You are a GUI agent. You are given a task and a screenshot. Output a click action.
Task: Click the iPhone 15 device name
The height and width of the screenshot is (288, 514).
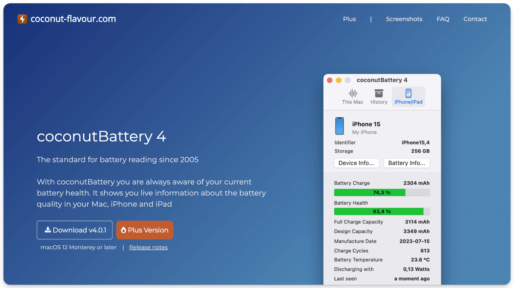pyautogui.click(x=366, y=124)
